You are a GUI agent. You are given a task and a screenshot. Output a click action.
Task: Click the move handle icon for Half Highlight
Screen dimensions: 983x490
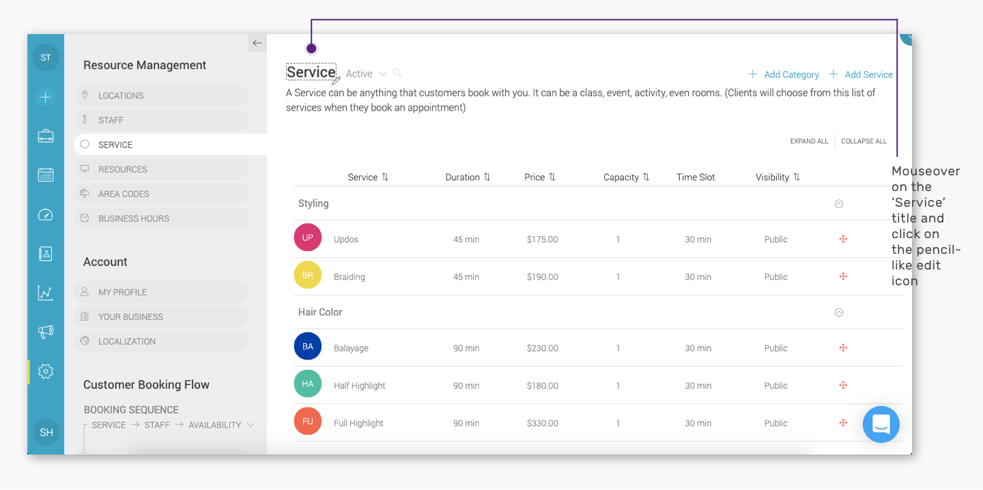(843, 385)
